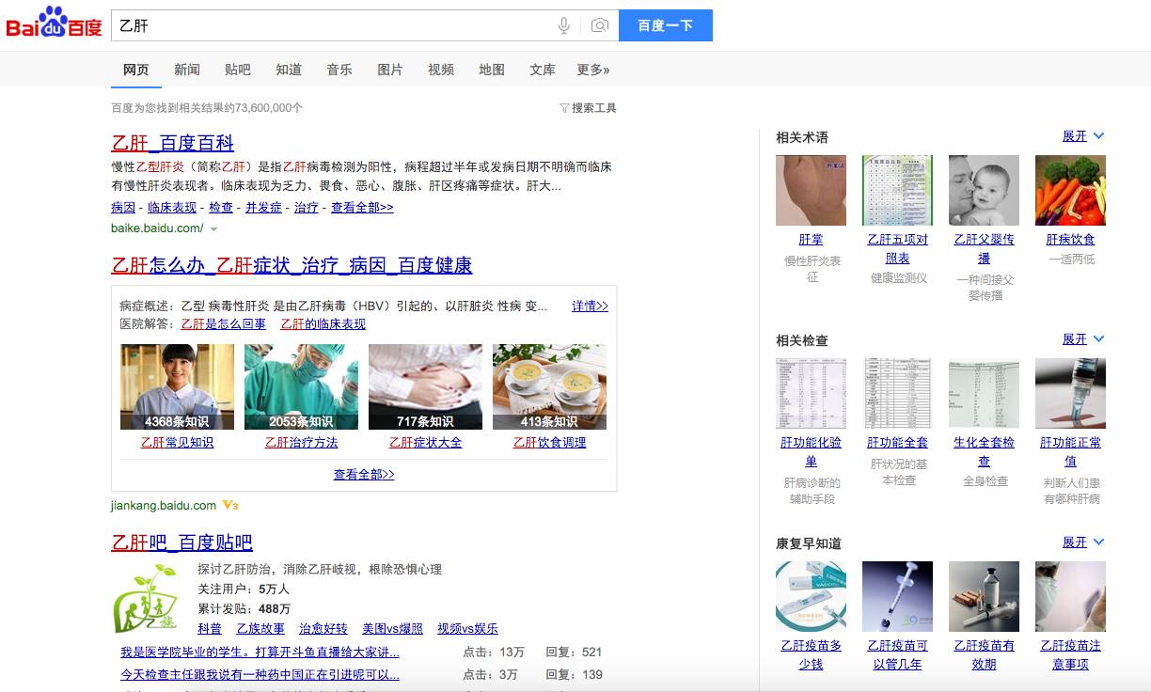Viewport: 1151px width, 692px height.
Task: Open the dropdown arrow beside baike.baidu.com/
Action: [x=214, y=229]
